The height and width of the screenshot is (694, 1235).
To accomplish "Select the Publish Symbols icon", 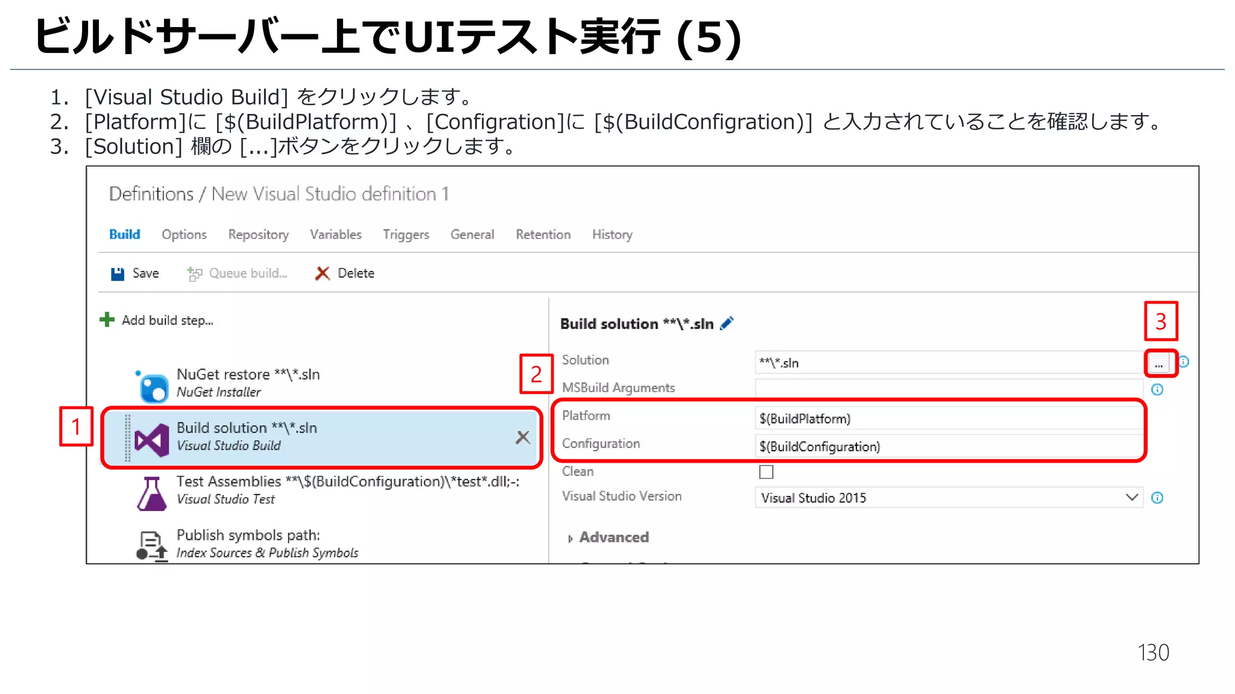I will (151, 545).
